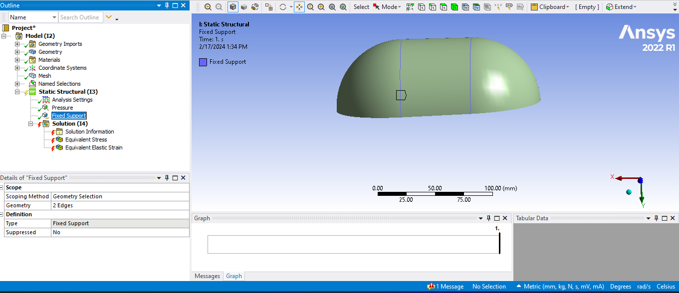Screen dimensions: 679x293
Task: Open Graph panel window position dropdown arrow
Action: tap(481, 218)
